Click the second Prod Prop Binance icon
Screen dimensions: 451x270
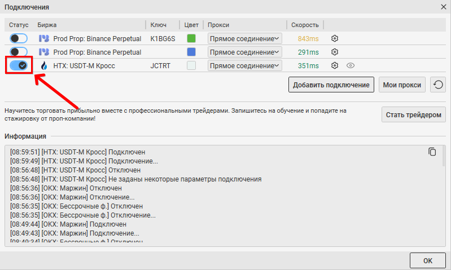point(44,52)
